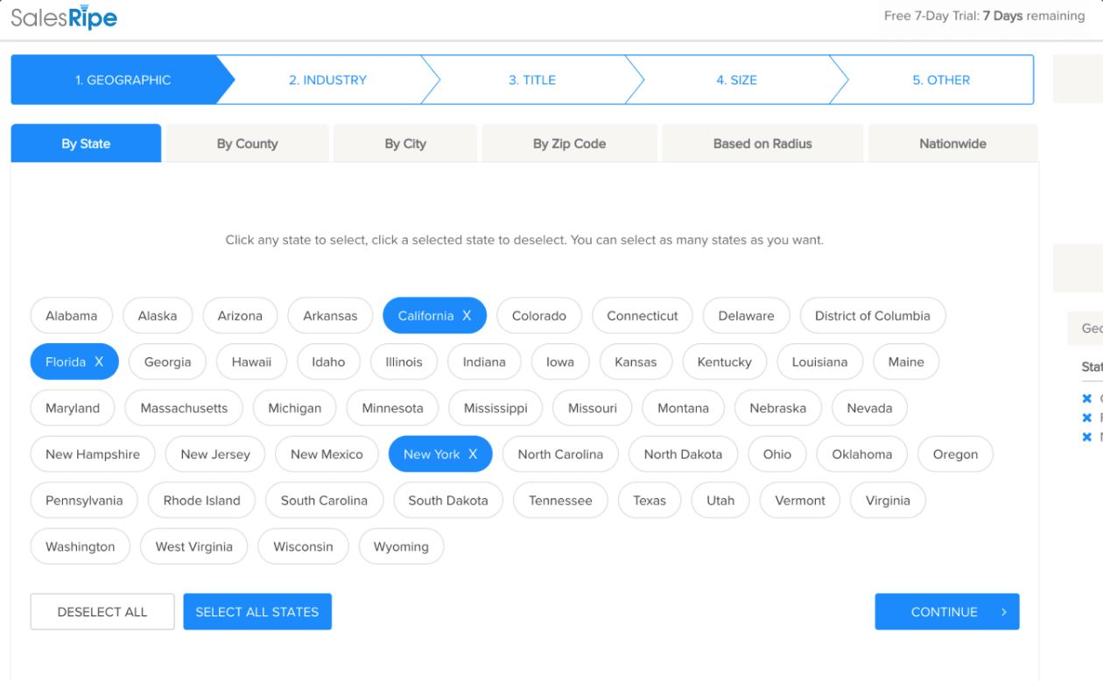Click the Texas state pill
The height and width of the screenshot is (681, 1103).
tap(650, 501)
